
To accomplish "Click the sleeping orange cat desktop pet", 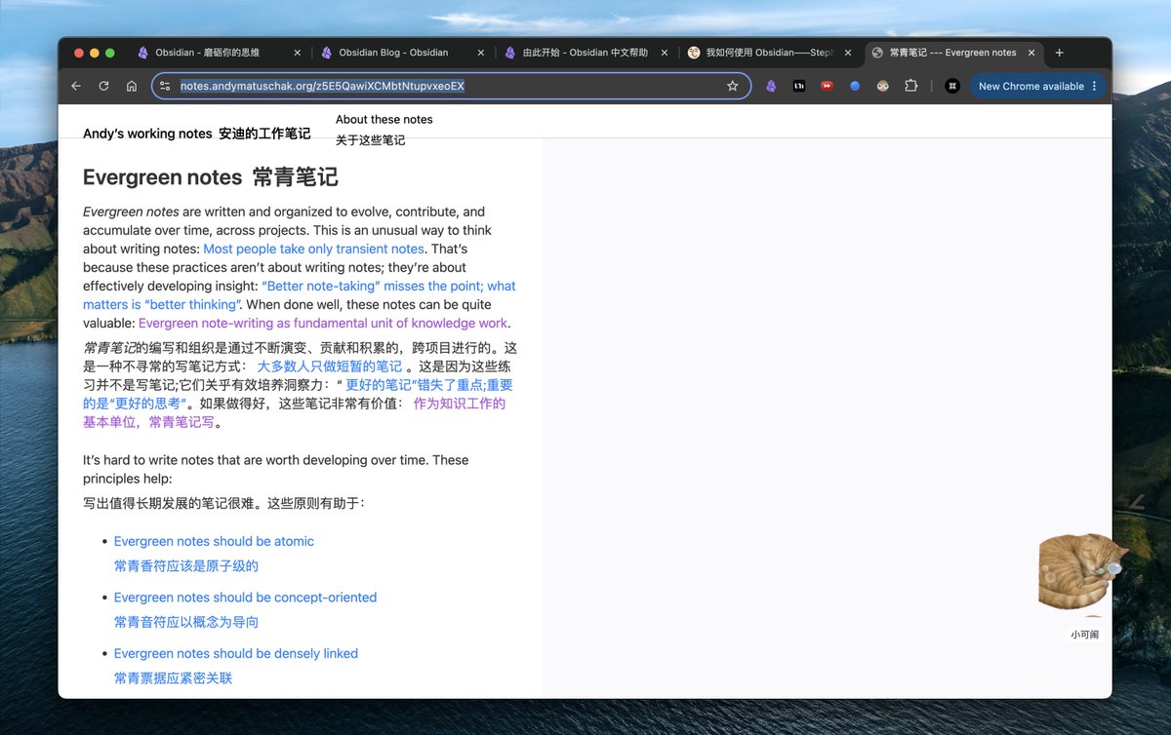I will tap(1081, 574).
